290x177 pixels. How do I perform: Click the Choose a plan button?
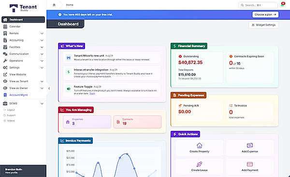[x=265, y=14]
